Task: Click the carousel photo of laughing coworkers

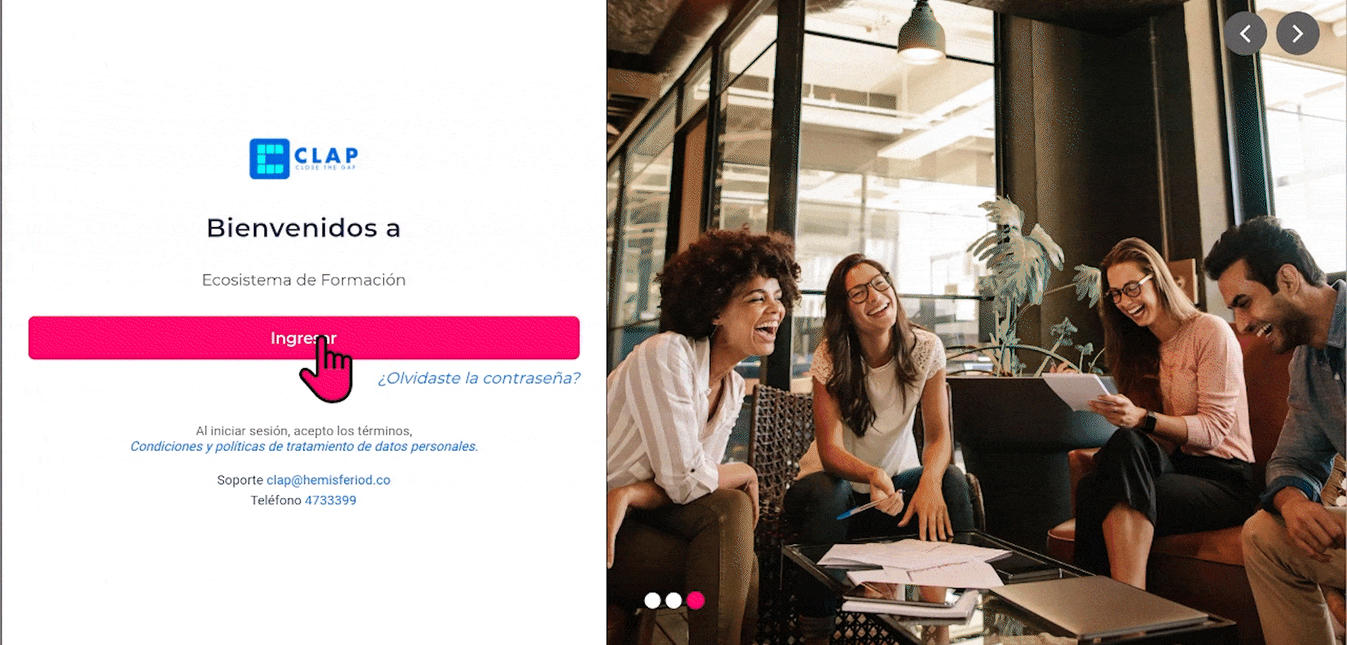Action: pos(977,322)
